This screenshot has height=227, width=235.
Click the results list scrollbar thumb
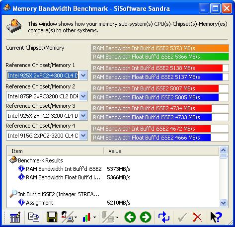(x=223, y=156)
